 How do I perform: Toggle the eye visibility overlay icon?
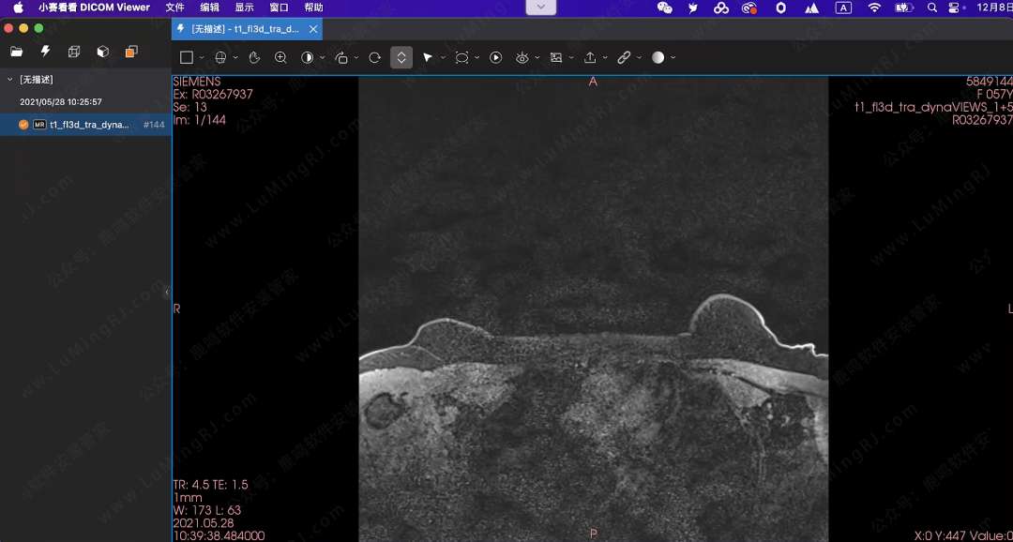point(522,58)
